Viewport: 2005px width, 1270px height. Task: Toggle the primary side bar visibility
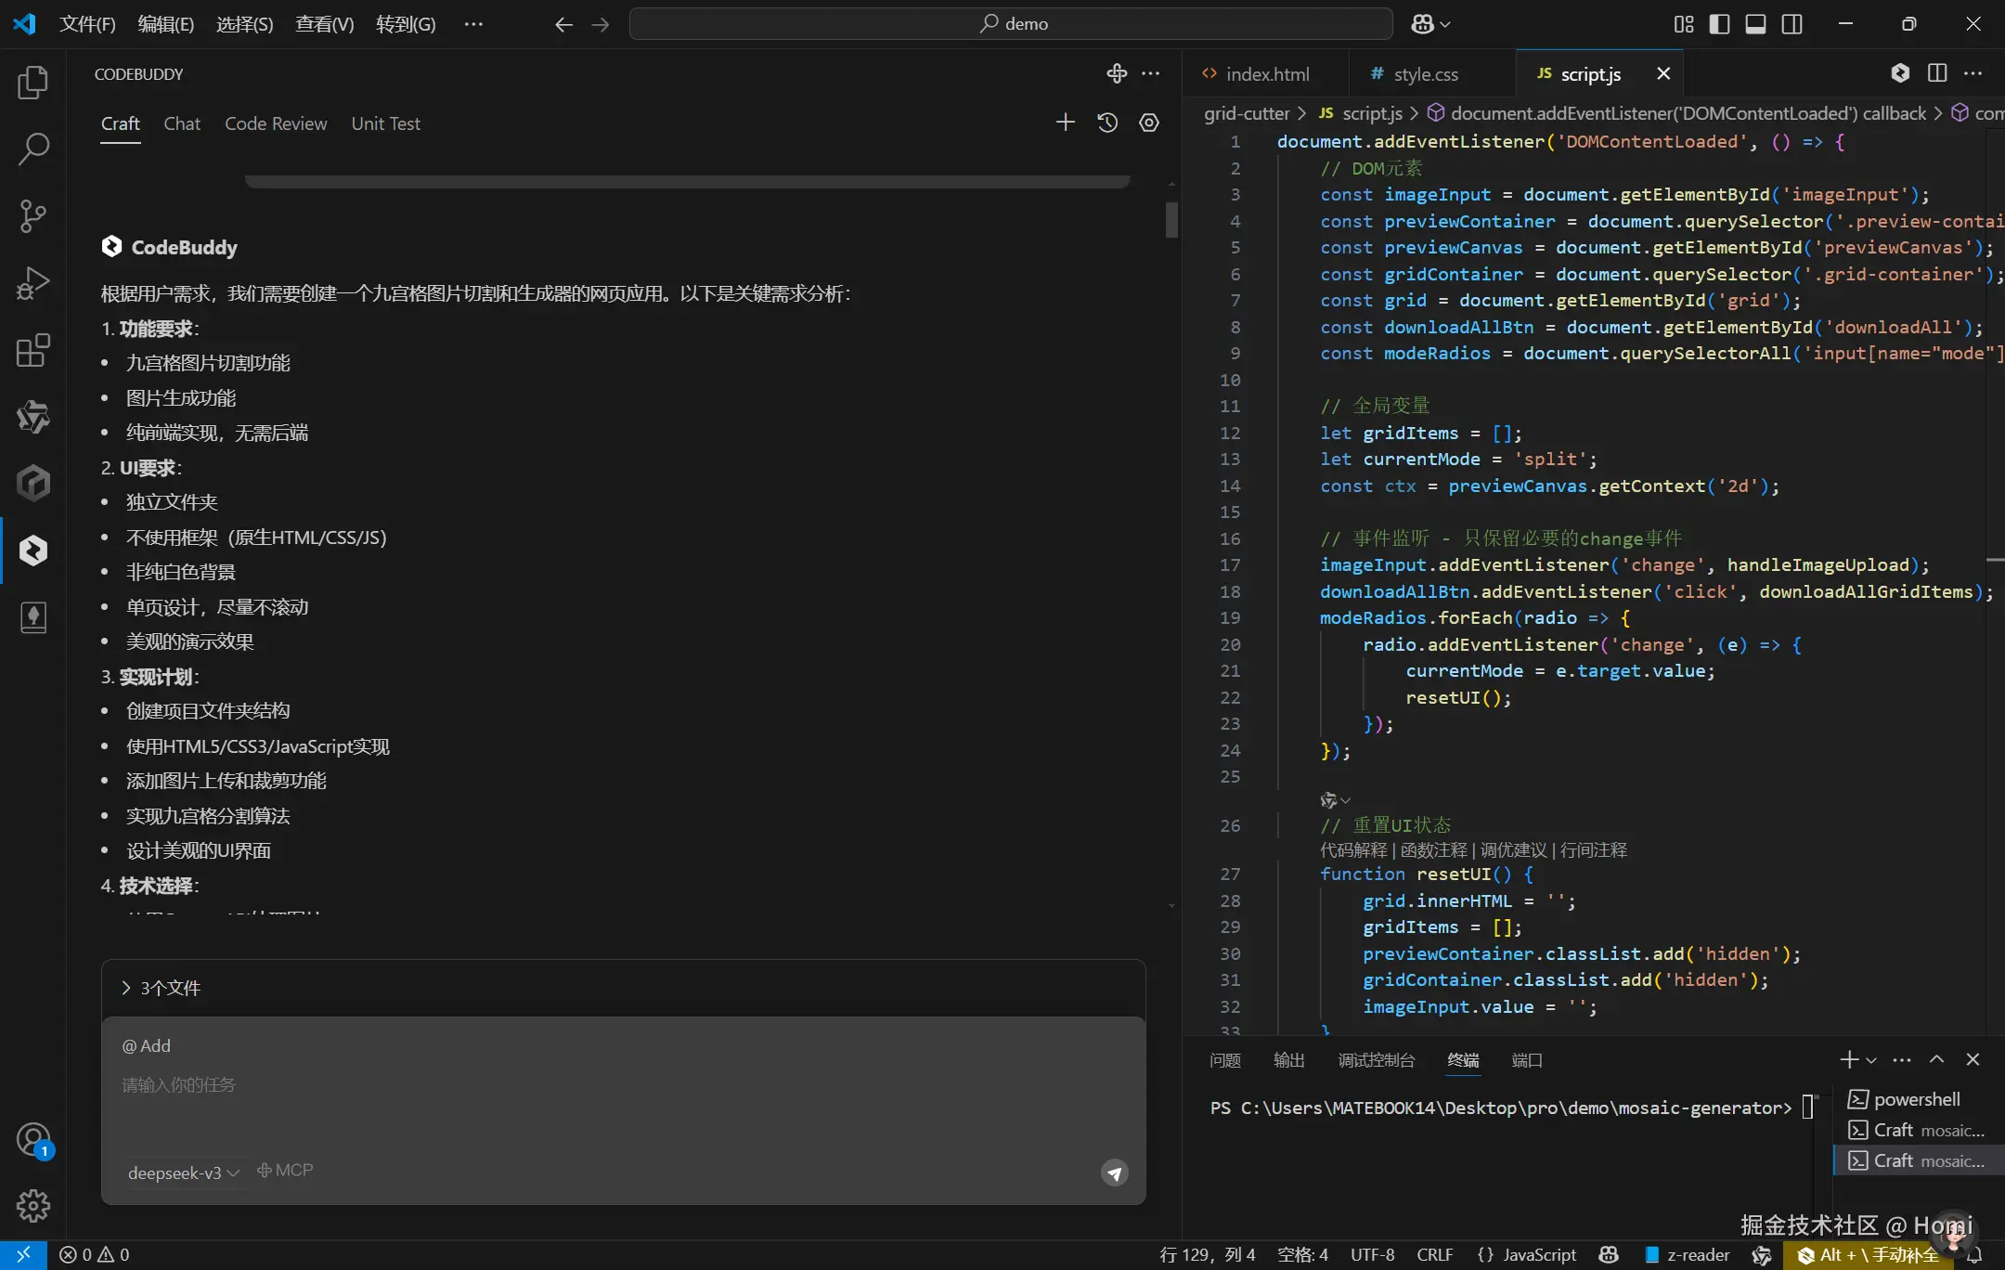tap(1719, 24)
